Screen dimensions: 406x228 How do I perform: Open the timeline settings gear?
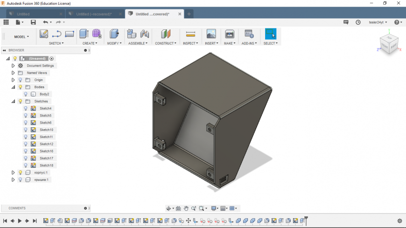coord(399,221)
